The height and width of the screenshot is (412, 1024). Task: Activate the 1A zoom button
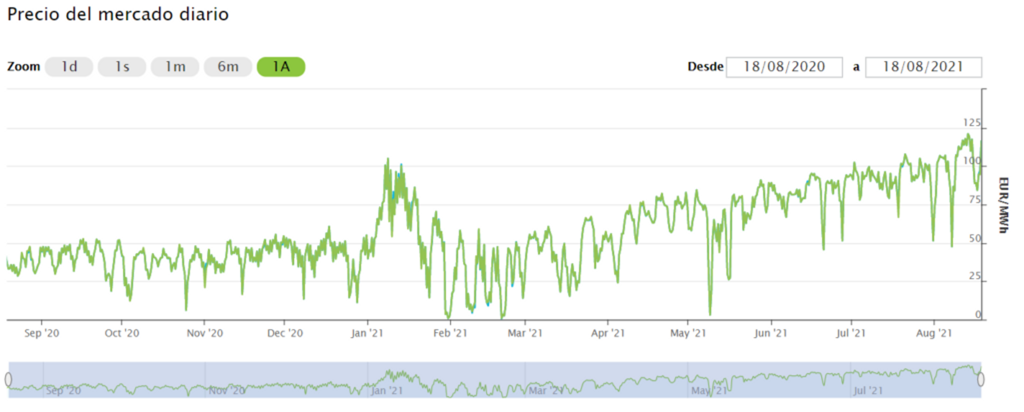coord(281,67)
